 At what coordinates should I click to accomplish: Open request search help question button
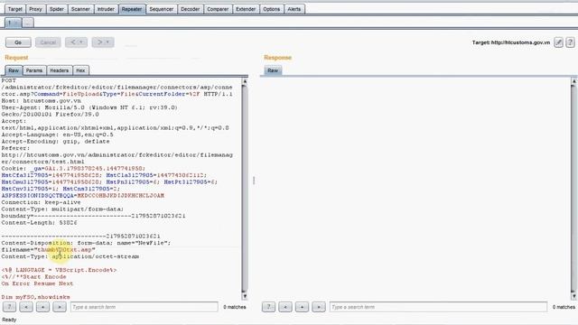pos(9,307)
